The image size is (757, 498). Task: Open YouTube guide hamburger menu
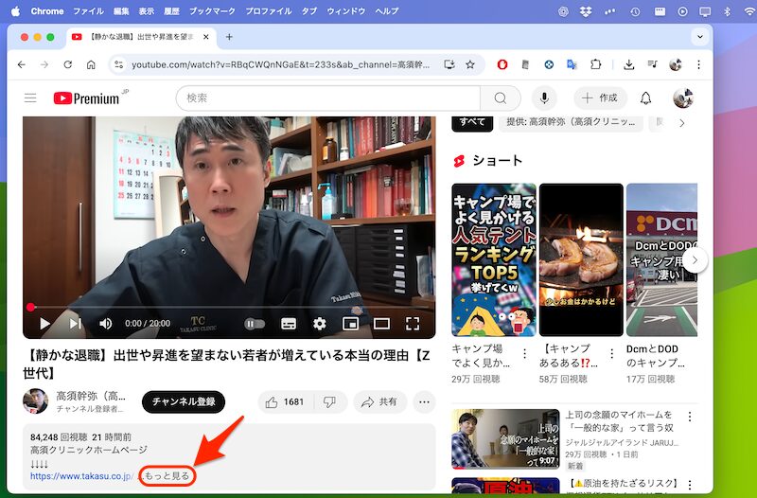click(x=30, y=98)
